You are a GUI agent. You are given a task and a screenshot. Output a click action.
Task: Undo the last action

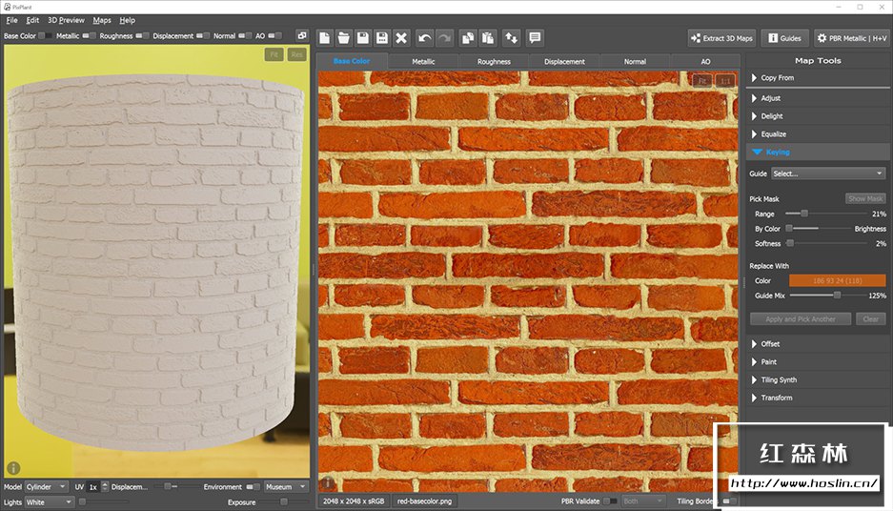coord(424,38)
